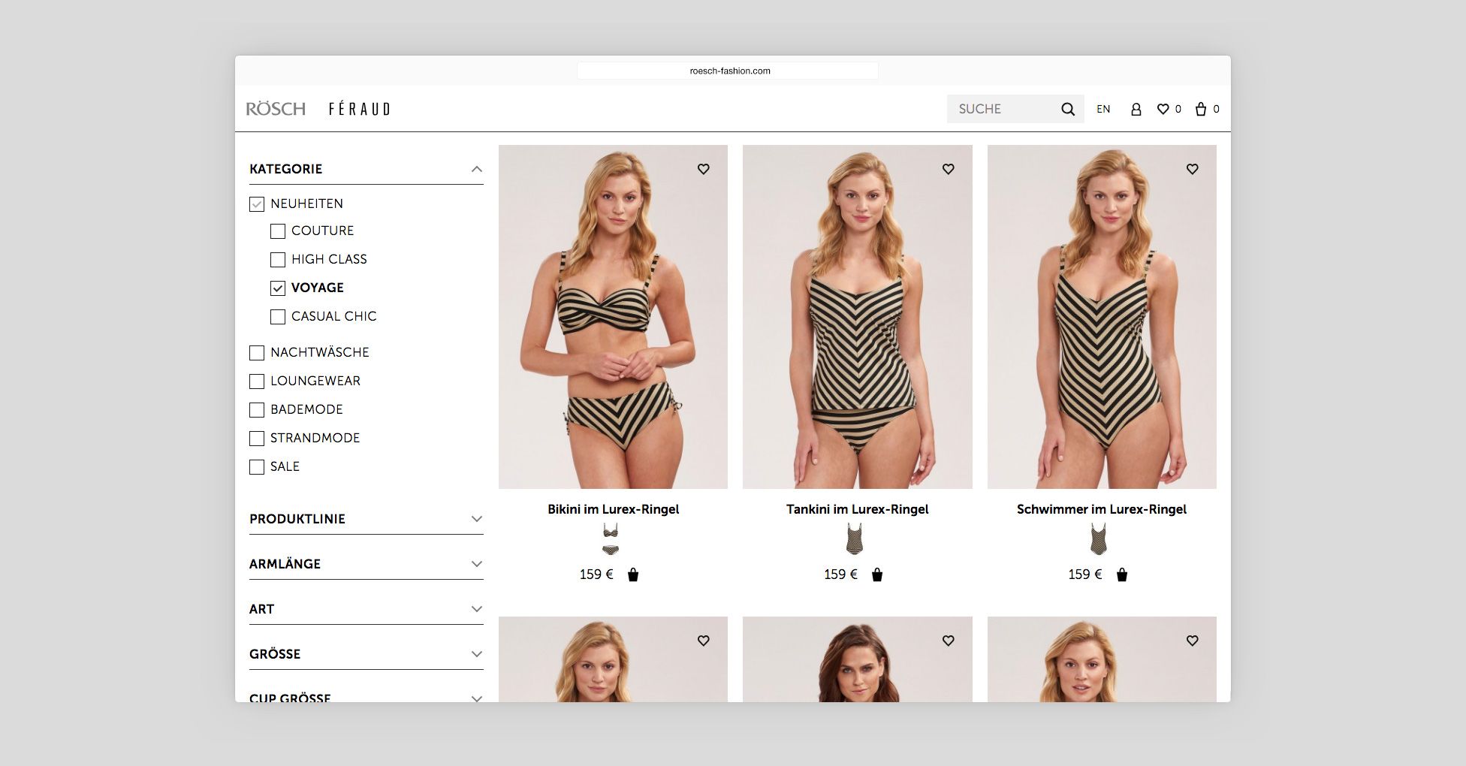Expand the GRÖSSE filter
Viewport: 1466px width, 766px height.
tap(476, 654)
